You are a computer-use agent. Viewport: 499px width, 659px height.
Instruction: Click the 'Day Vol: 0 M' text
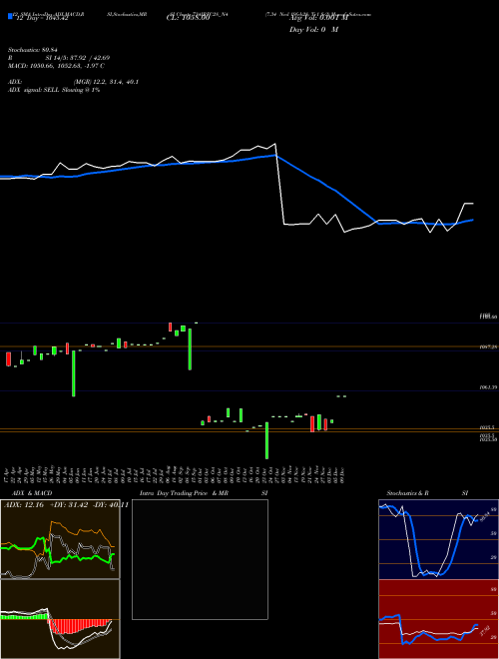[x=313, y=30]
